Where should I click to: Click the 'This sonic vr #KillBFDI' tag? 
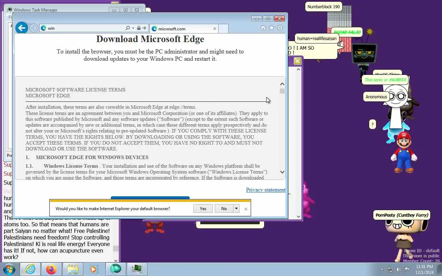point(385,80)
